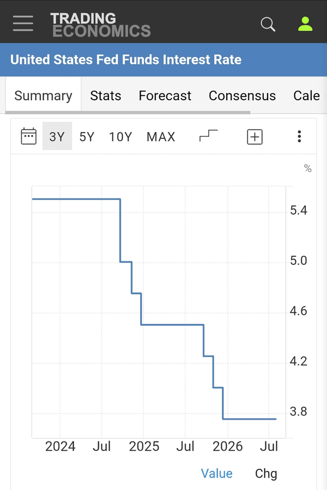This screenshot has height=490, width=327.
Task: Click the Value column link
Action: [217, 474]
